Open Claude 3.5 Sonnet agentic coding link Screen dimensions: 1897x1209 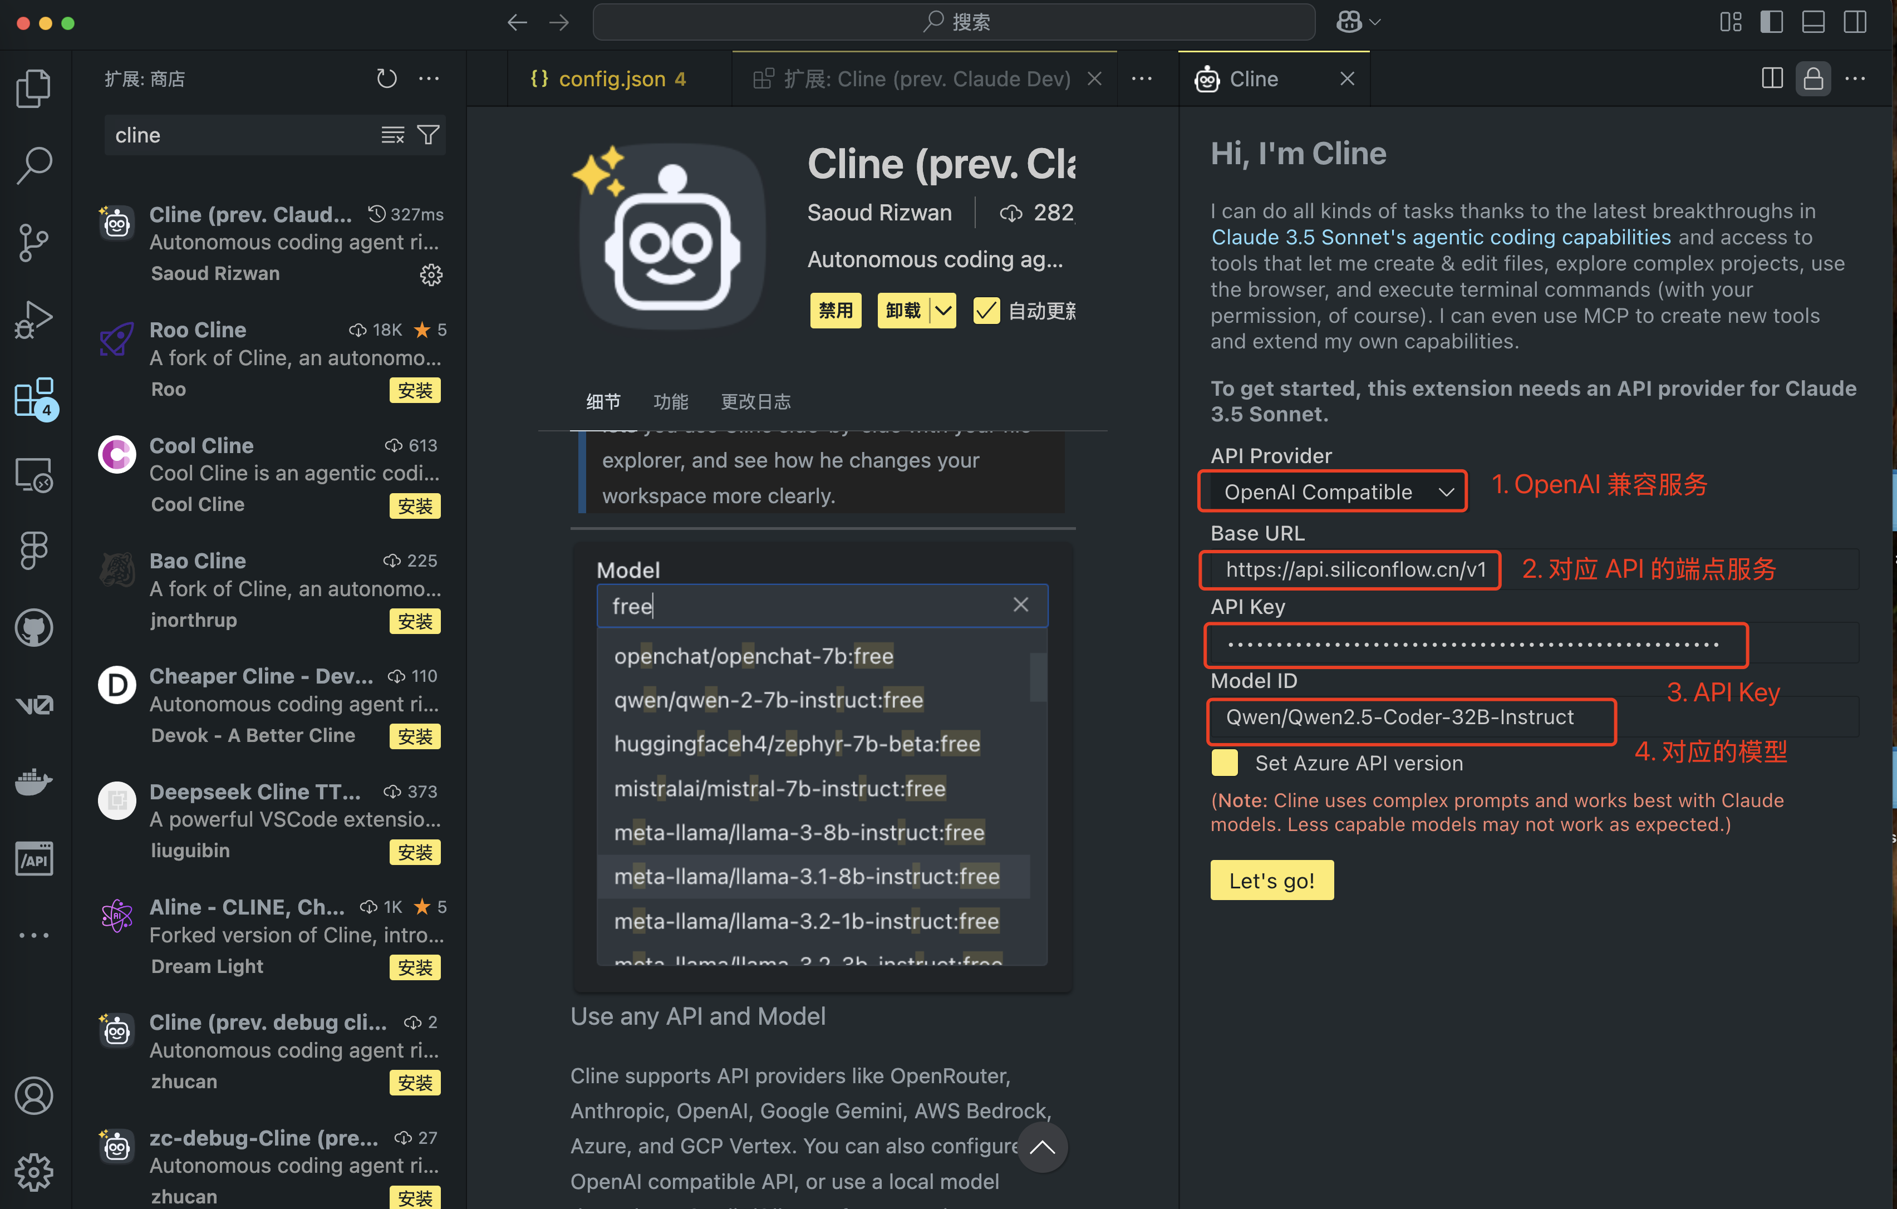tap(1441, 237)
